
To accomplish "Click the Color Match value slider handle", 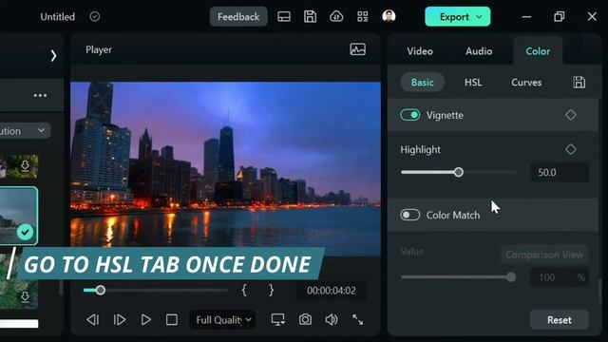I will click(x=511, y=276).
